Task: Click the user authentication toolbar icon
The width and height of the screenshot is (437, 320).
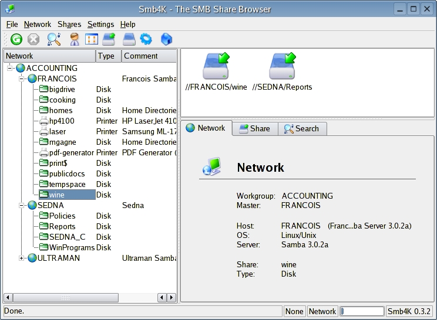Action: point(75,39)
